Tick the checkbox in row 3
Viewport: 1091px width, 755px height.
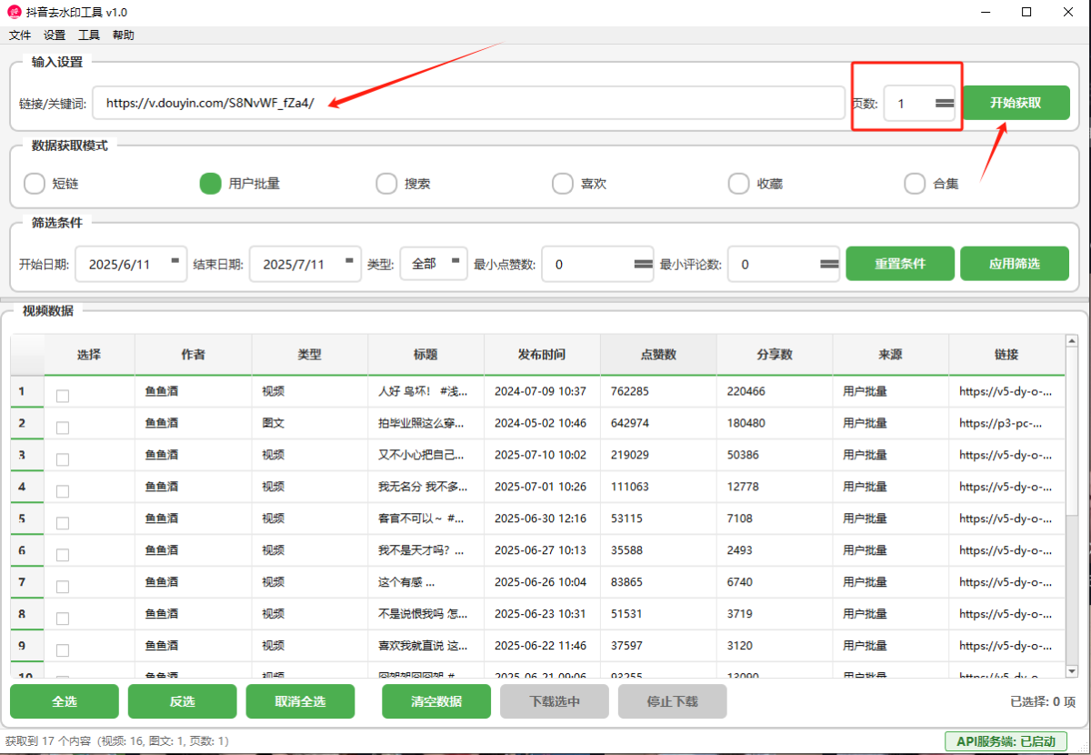coord(63,459)
